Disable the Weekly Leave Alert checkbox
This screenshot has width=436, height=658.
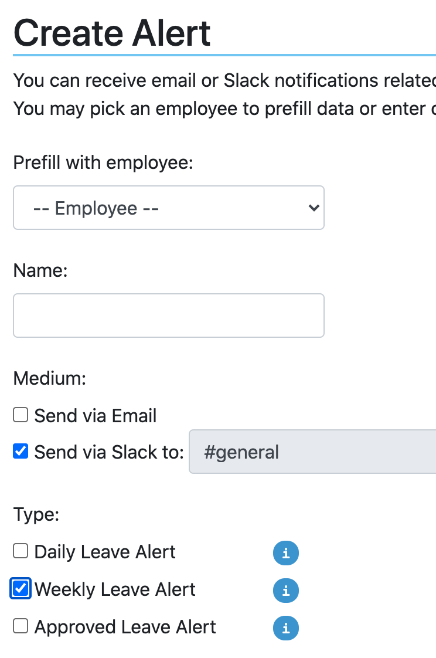(21, 589)
